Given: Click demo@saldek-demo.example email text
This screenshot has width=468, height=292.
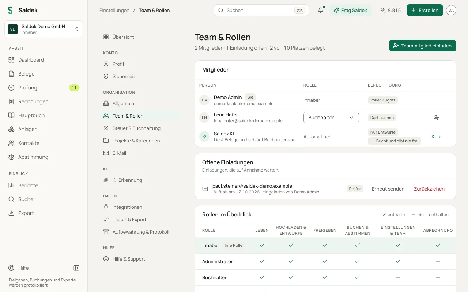Looking at the screenshot, I should (244, 104).
